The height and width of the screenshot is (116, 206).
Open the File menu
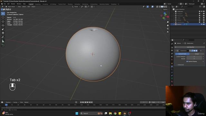pos(5,4)
